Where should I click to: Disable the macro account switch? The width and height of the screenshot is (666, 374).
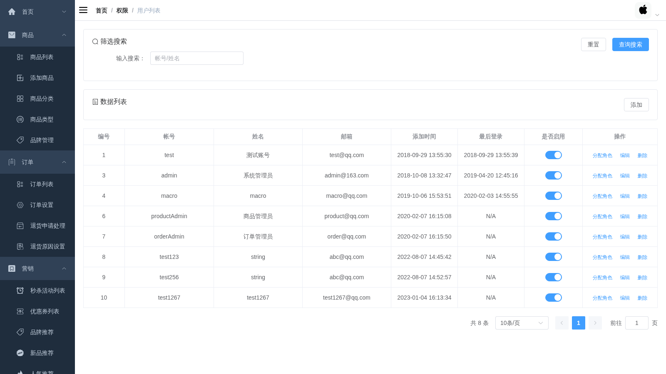click(554, 196)
